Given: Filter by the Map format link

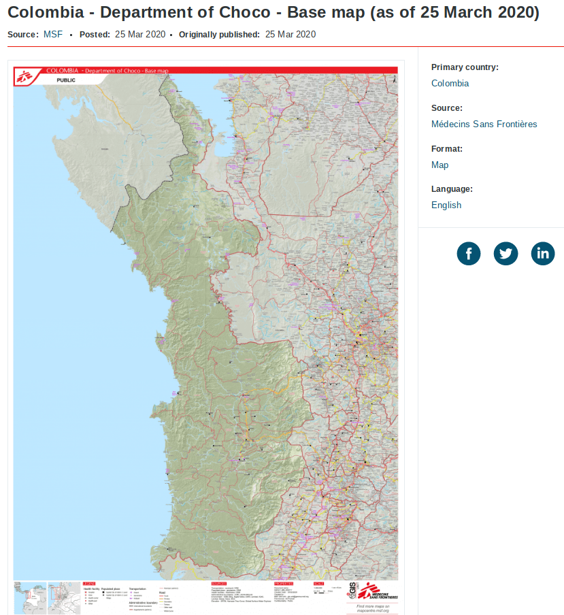Looking at the screenshot, I should [439, 165].
